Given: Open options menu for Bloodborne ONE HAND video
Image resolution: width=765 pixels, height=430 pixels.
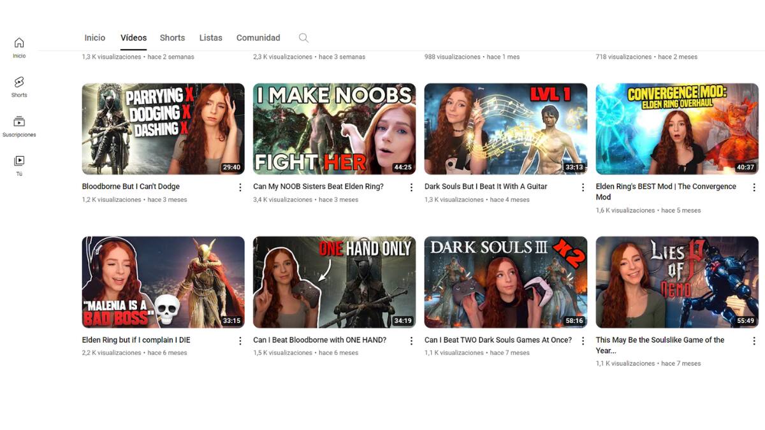Looking at the screenshot, I should coord(411,341).
